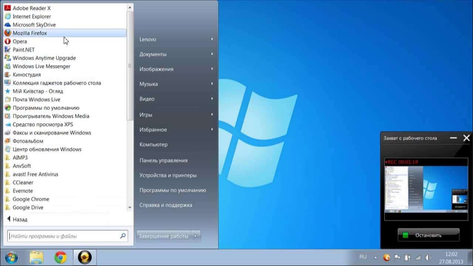Open the Почта Windows Live icon
473x266 pixels.
[7, 99]
